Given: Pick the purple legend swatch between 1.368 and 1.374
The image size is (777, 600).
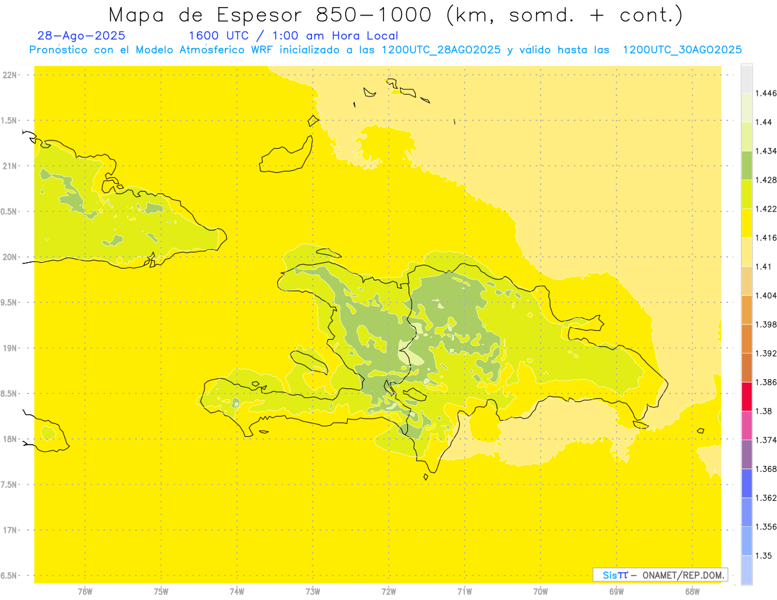Looking at the screenshot, I should [747, 454].
